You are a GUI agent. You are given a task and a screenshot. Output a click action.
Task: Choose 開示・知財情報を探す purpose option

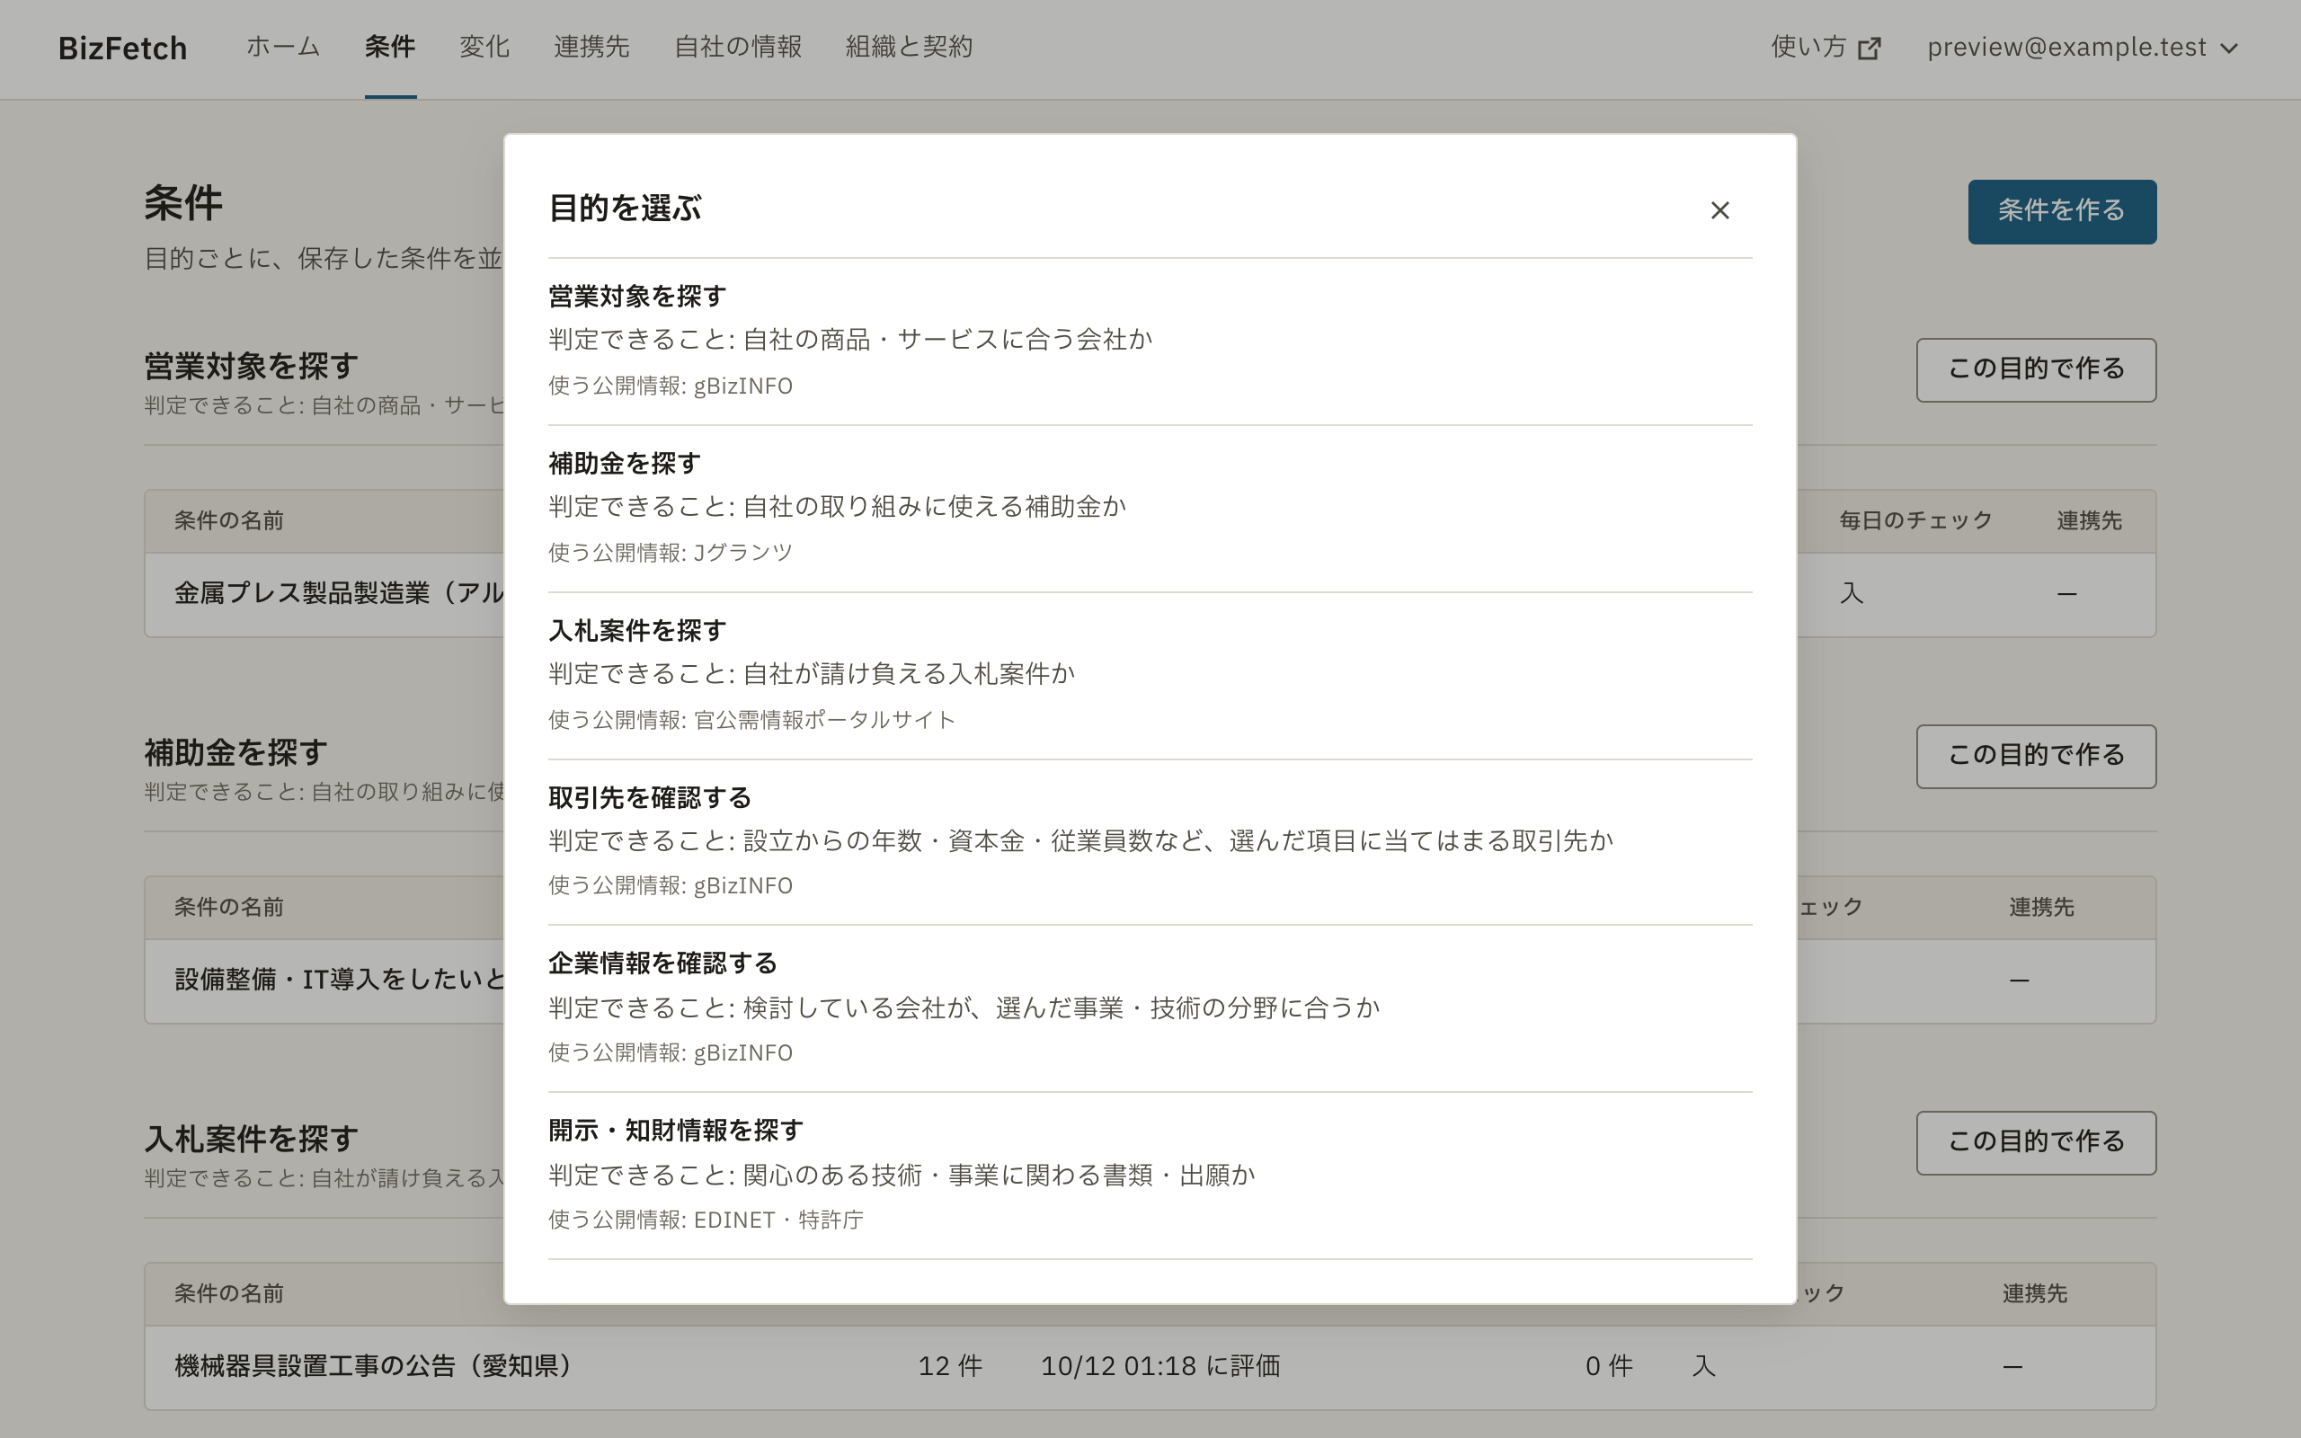tap(1150, 1176)
